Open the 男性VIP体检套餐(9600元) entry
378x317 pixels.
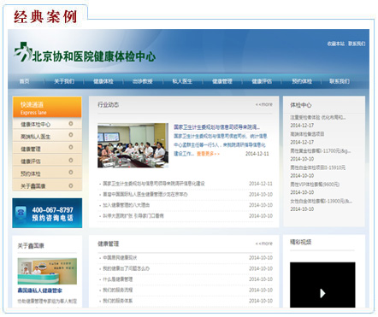(x=315, y=185)
